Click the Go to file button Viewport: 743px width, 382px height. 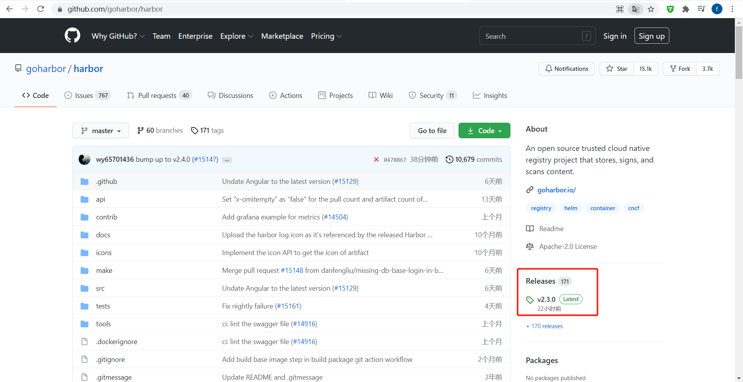tap(432, 130)
